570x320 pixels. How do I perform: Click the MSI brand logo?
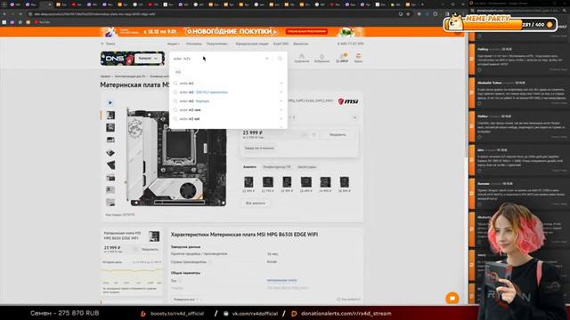(348, 101)
